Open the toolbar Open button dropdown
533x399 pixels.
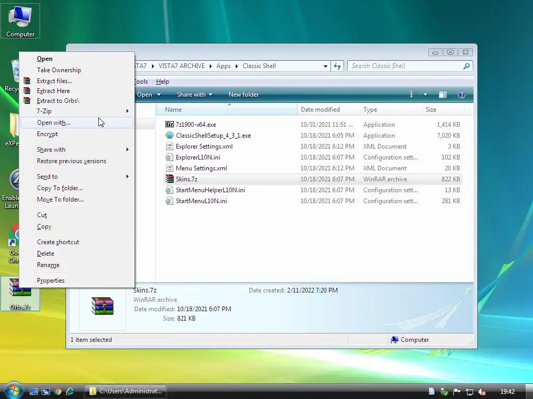pyautogui.click(x=159, y=95)
